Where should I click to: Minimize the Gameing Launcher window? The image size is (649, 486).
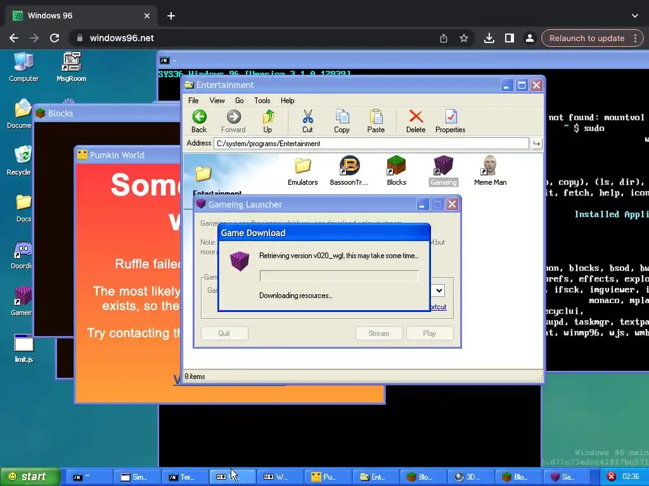click(422, 204)
